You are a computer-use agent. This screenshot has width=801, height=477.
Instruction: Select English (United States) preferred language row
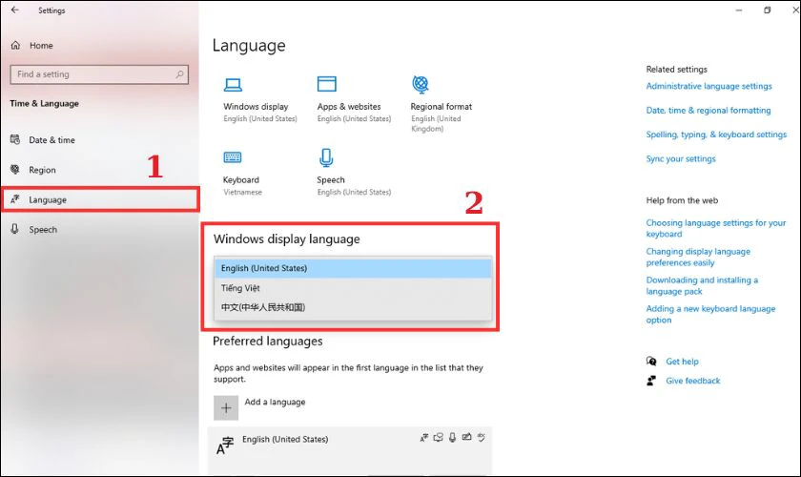coord(350,449)
